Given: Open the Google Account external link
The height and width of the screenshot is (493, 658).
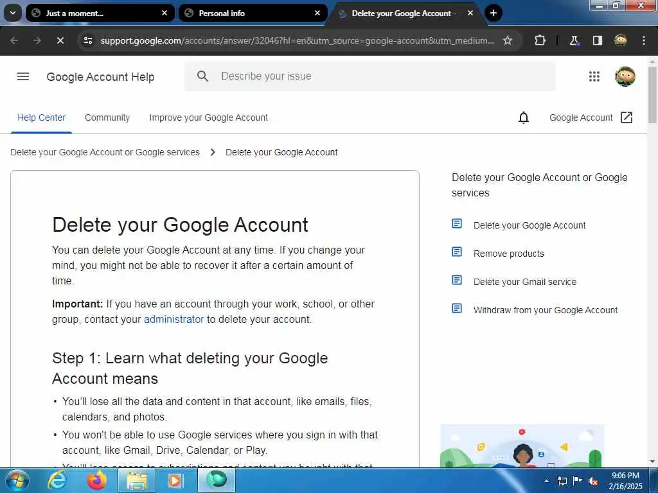Looking at the screenshot, I should [x=591, y=118].
